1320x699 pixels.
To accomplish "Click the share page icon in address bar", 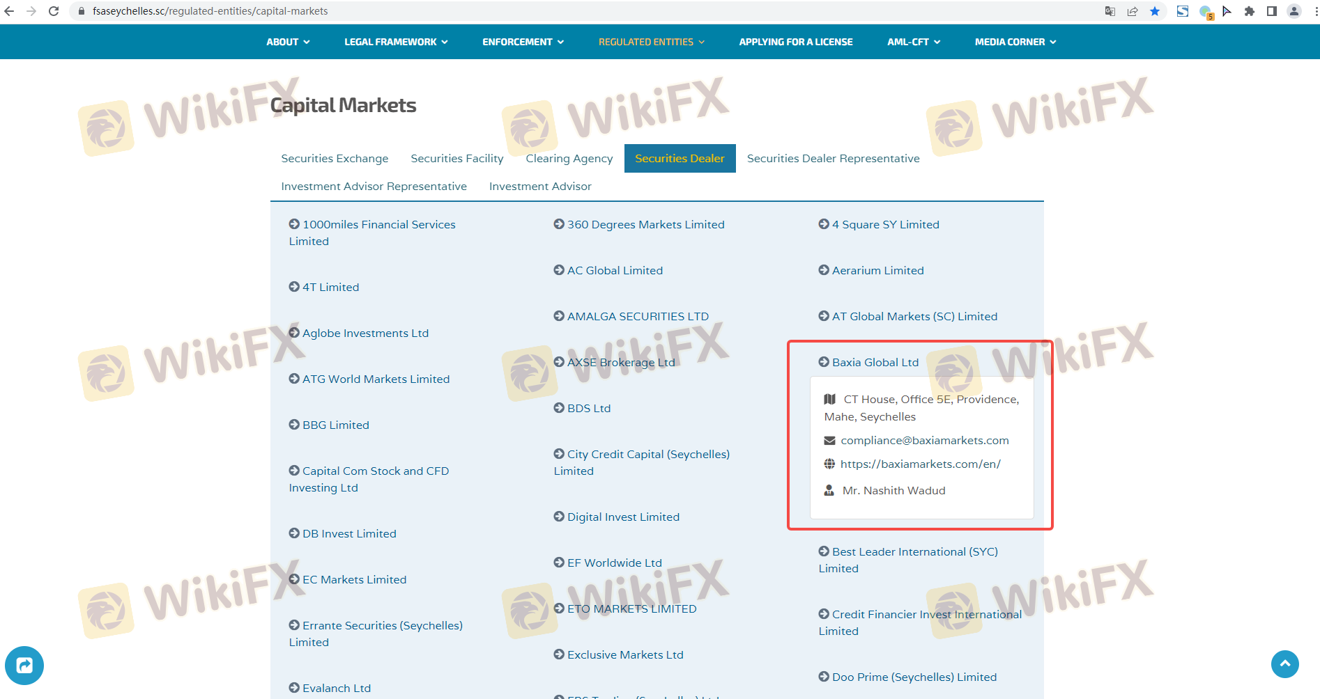I will 1133,11.
